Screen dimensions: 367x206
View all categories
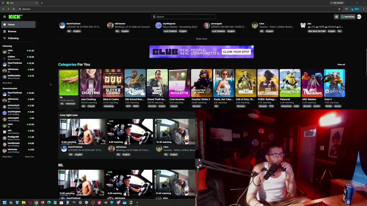[x=341, y=65]
